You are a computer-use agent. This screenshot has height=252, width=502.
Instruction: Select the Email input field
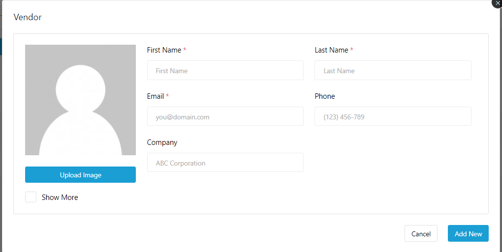225,117
